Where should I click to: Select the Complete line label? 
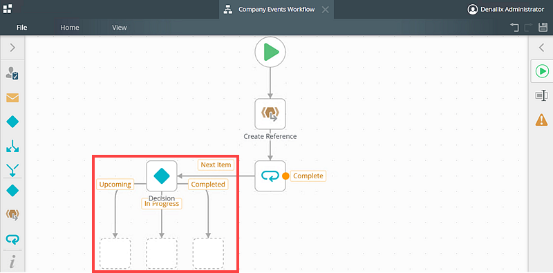pyautogui.click(x=308, y=176)
